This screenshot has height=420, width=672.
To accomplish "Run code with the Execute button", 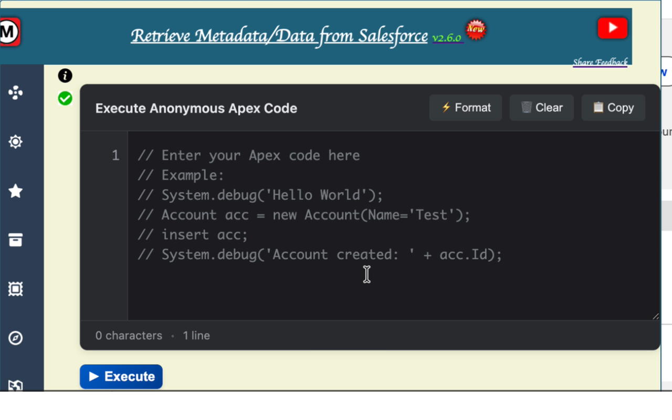I will click(121, 376).
